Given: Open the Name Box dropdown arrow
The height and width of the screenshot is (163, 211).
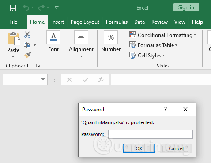Looking at the screenshot, I should 43,79.
